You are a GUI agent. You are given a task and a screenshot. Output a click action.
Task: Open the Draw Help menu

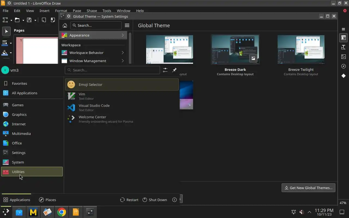click(140, 11)
